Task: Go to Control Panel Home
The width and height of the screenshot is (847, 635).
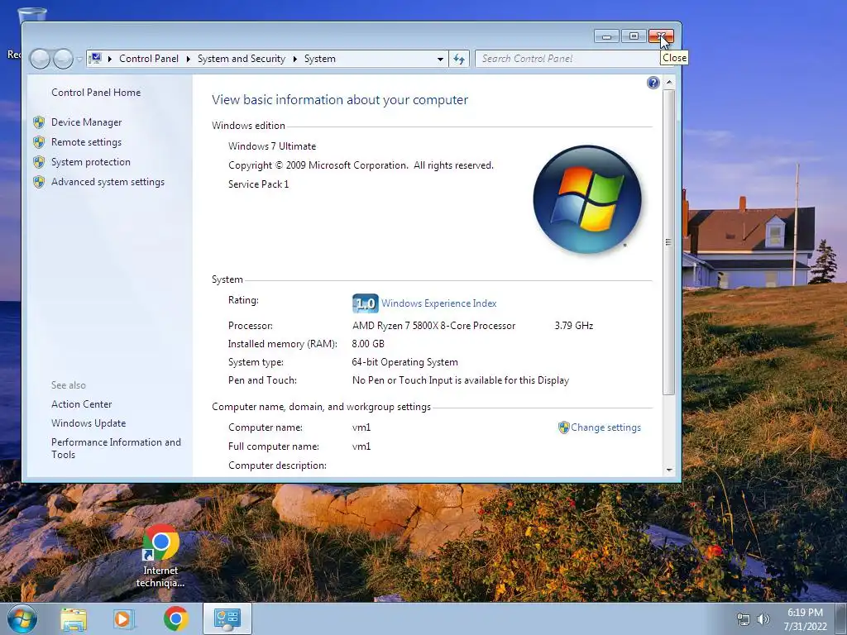Action: 96,93
